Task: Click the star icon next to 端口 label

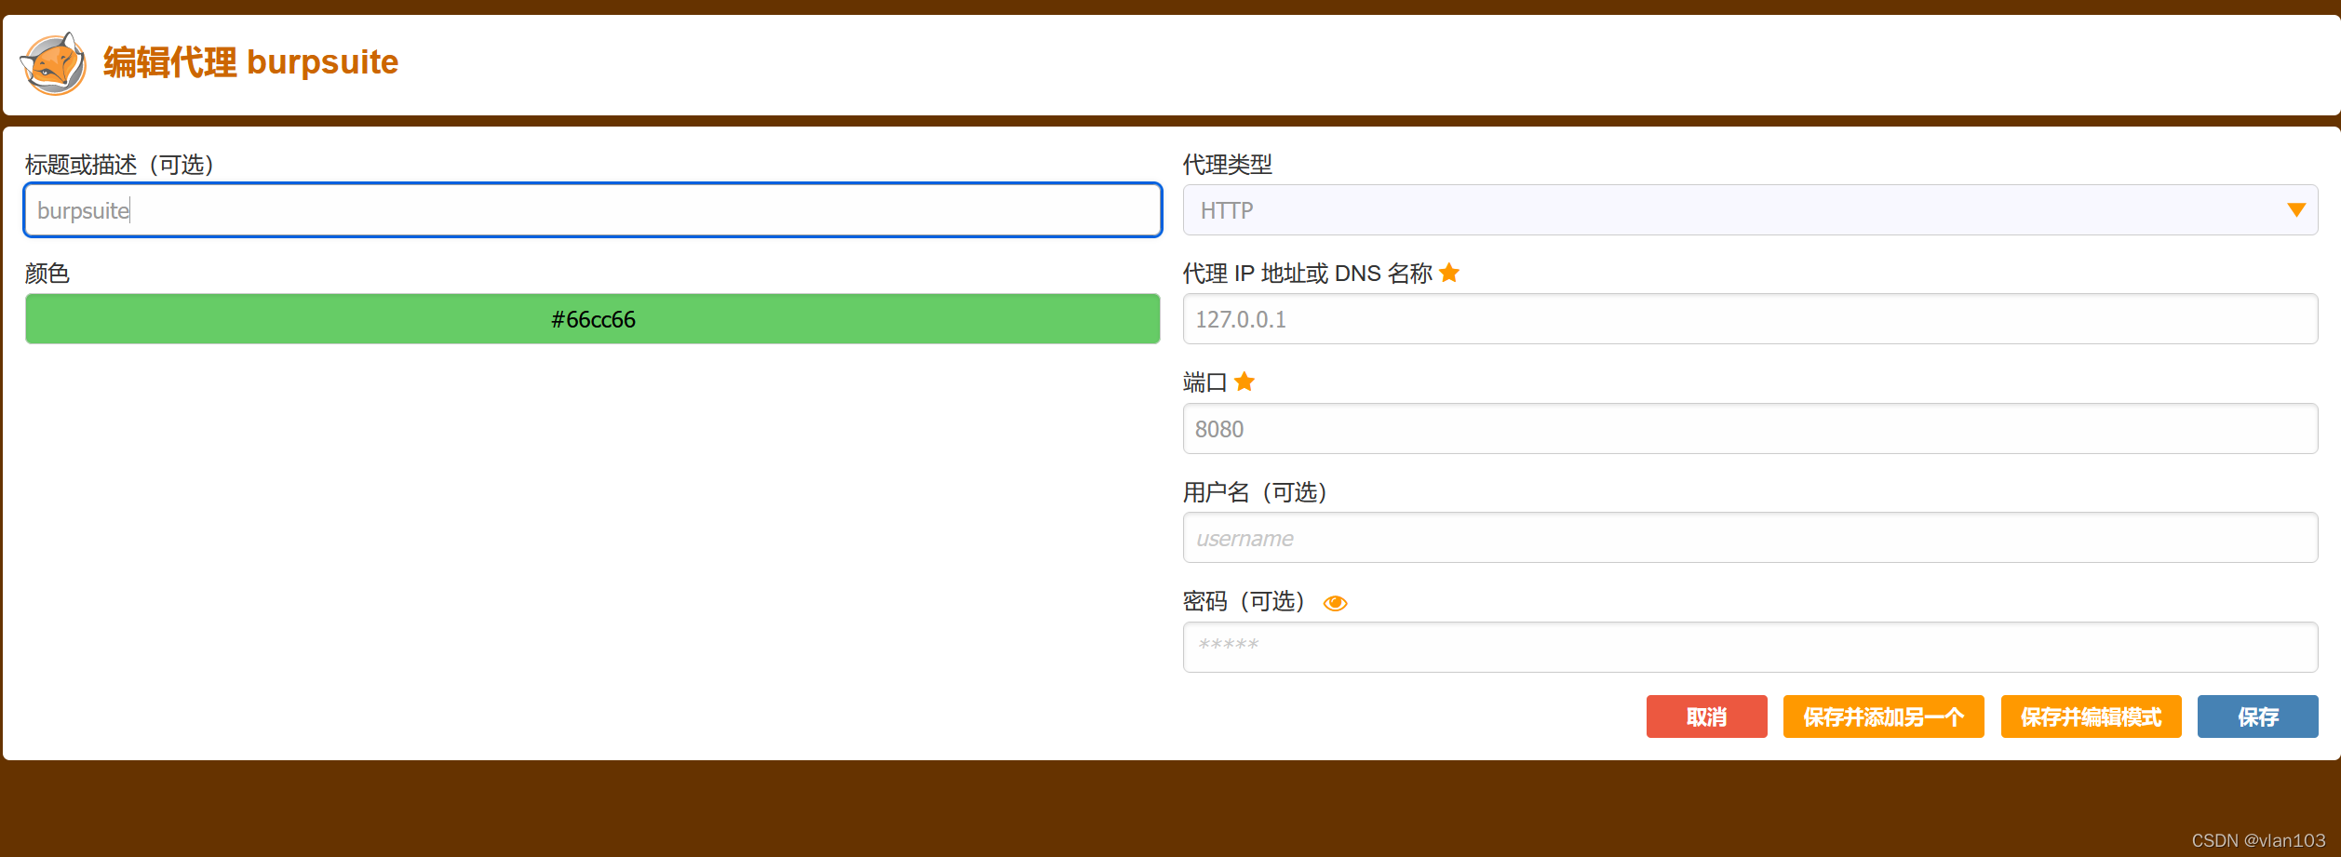Action: click(x=1244, y=382)
